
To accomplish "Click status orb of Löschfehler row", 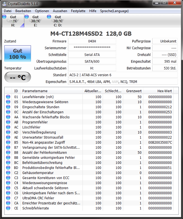I will click(8, 127).
